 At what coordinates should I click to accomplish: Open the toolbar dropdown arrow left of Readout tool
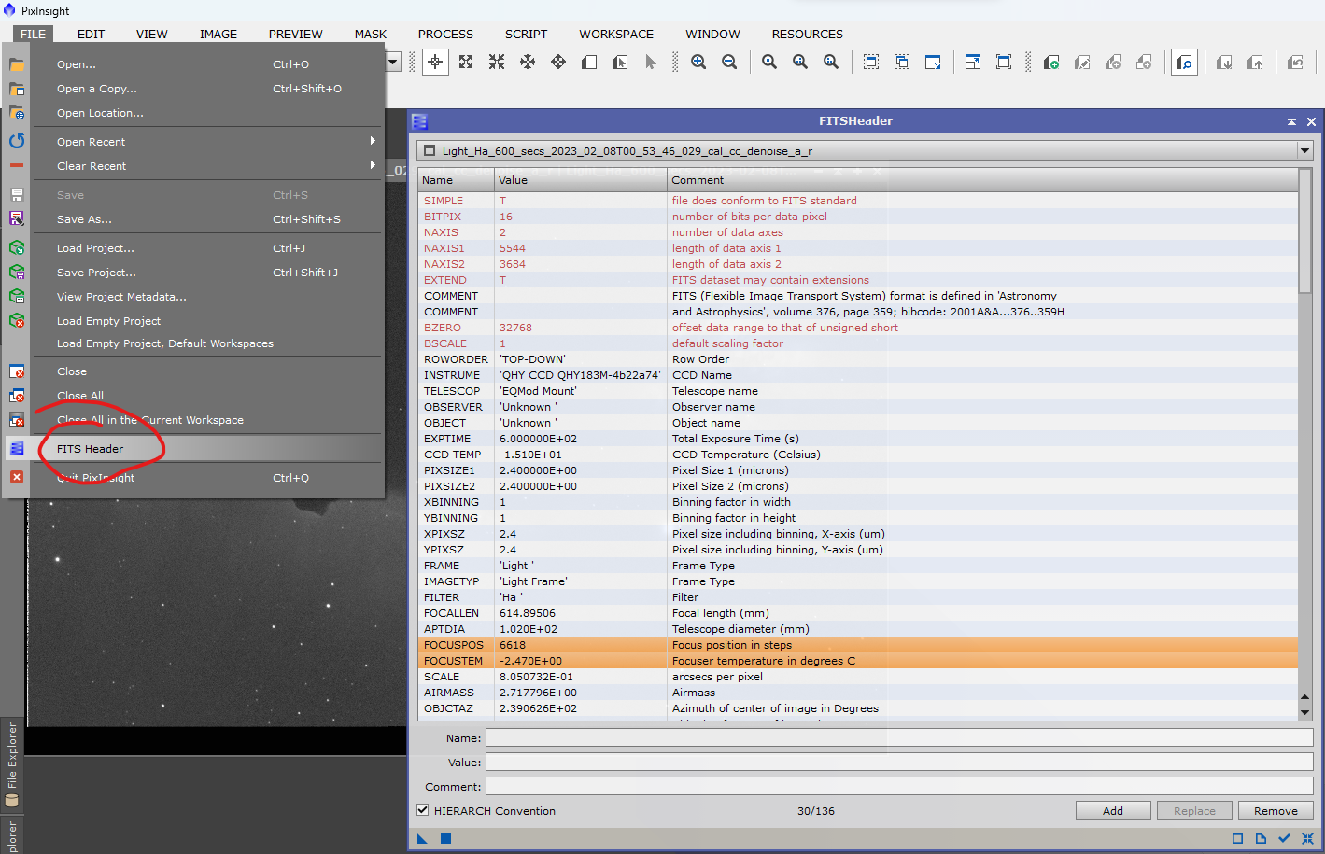pos(393,62)
